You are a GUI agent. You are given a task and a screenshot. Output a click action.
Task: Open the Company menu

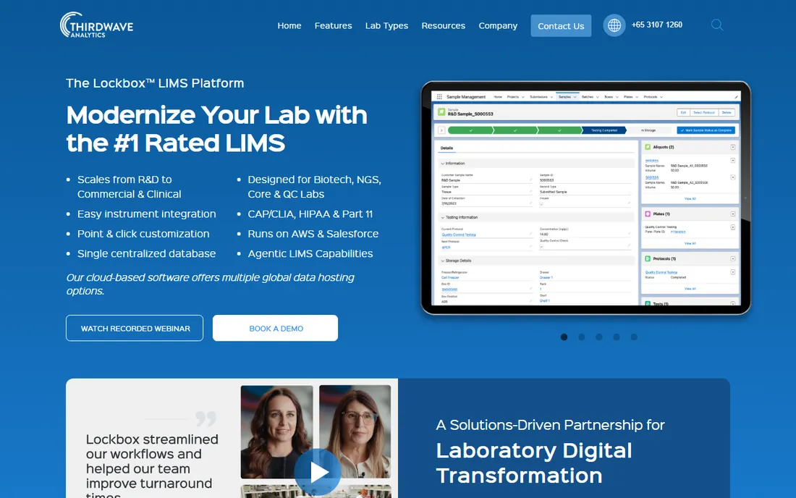pos(498,25)
